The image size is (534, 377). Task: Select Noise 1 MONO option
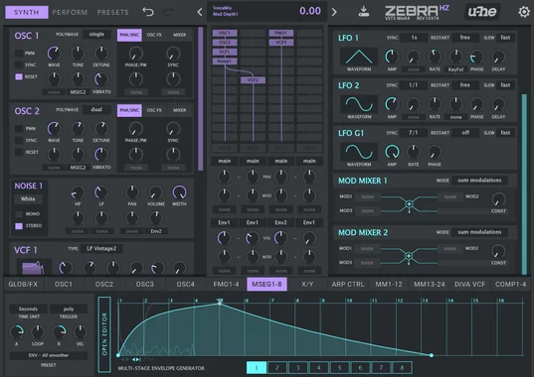[x=19, y=214]
